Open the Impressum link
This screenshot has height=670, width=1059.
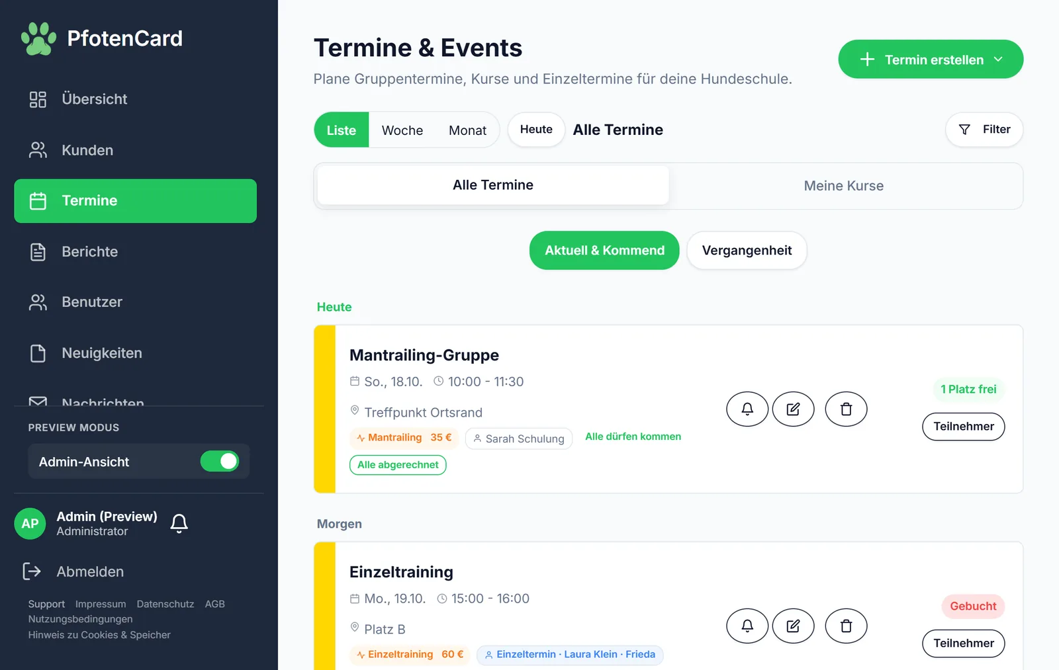click(x=101, y=604)
